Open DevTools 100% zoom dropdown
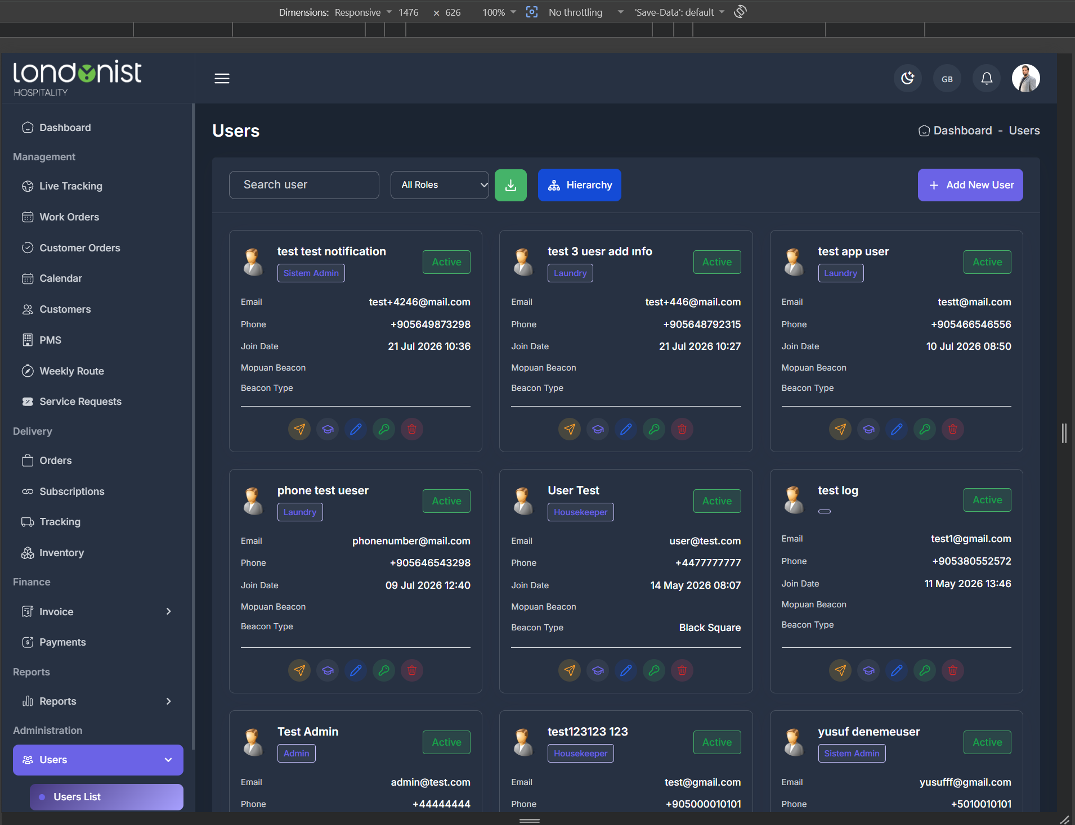Image resolution: width=1075 pixels, height=825 pixels. (x=499, y=12)
